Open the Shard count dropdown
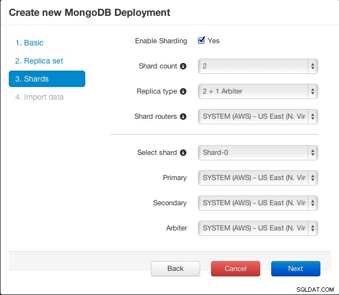Image resolution: width=339 pixels, height=295 pixels. (258, 66)
